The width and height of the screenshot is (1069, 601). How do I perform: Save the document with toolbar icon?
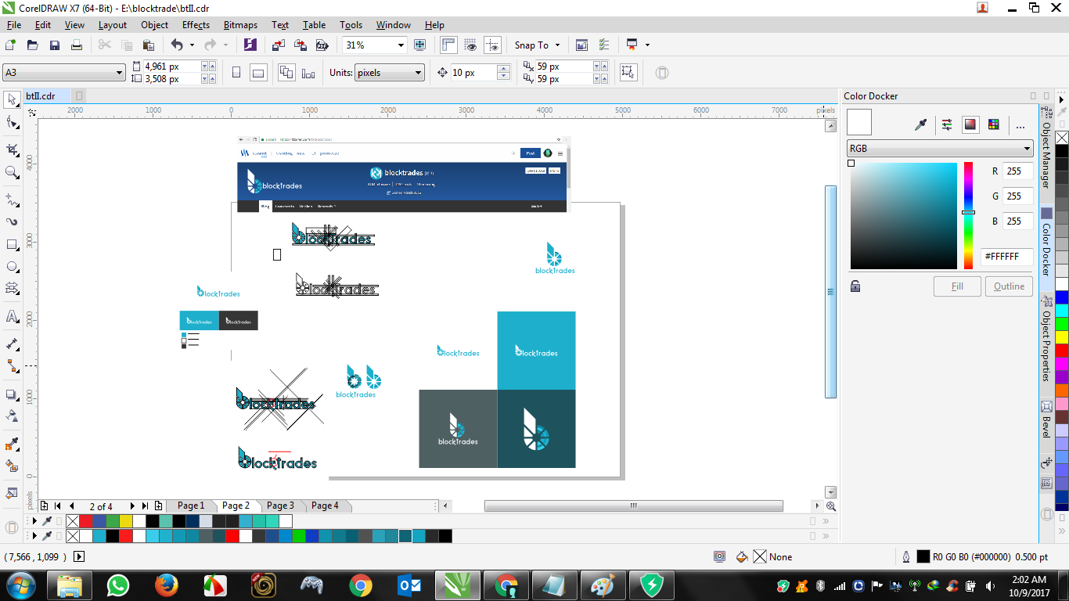pyautogui.click(x=55, y=45)
